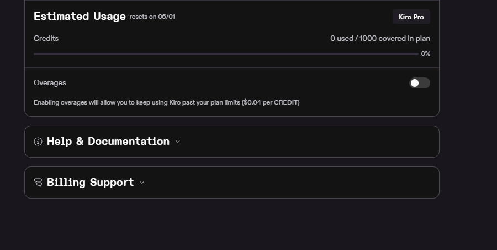Open the Help & Documentation section heading

tap(108, 142)
